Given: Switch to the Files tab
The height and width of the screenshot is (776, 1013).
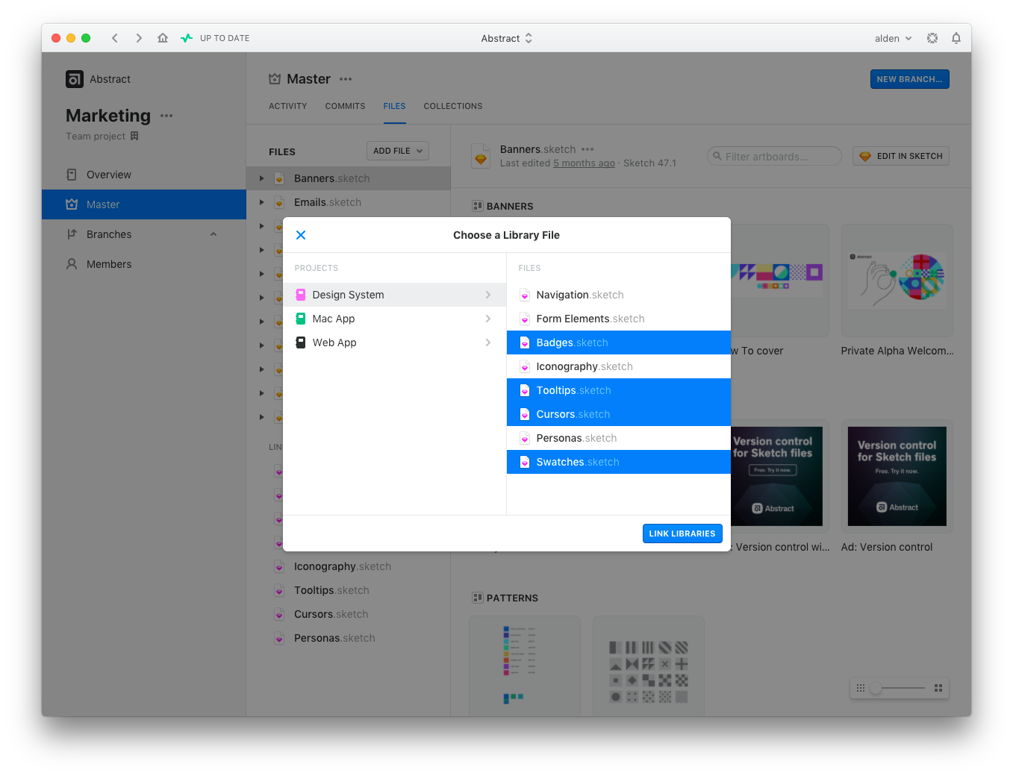Looking at the screenshot, I should coord(394,106).
